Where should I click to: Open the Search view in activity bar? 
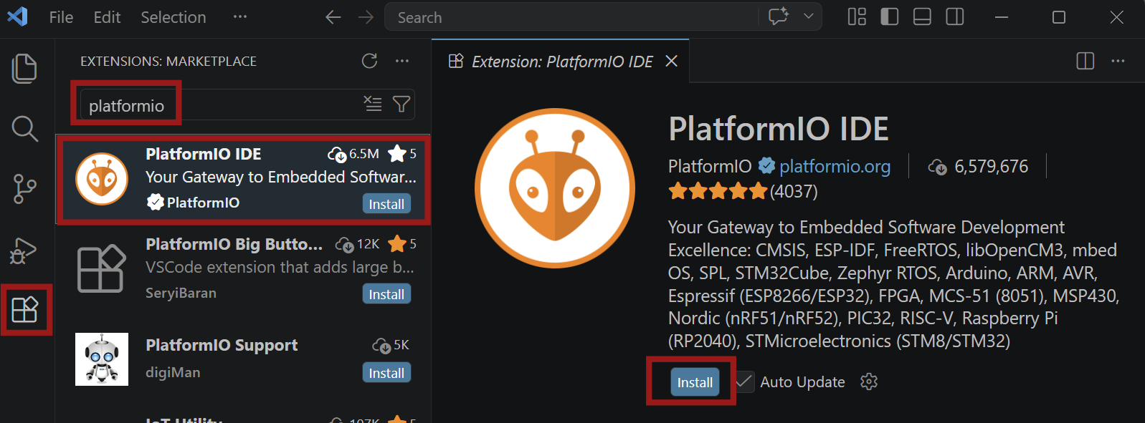(24, 129)
